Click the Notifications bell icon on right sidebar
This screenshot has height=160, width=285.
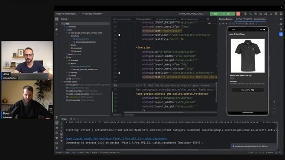pyautogui.click(x=281, y=19)
